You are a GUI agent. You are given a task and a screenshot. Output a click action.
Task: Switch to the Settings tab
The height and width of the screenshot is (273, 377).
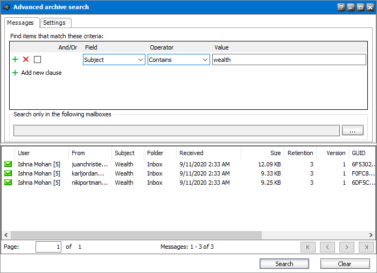click(54, 23)
